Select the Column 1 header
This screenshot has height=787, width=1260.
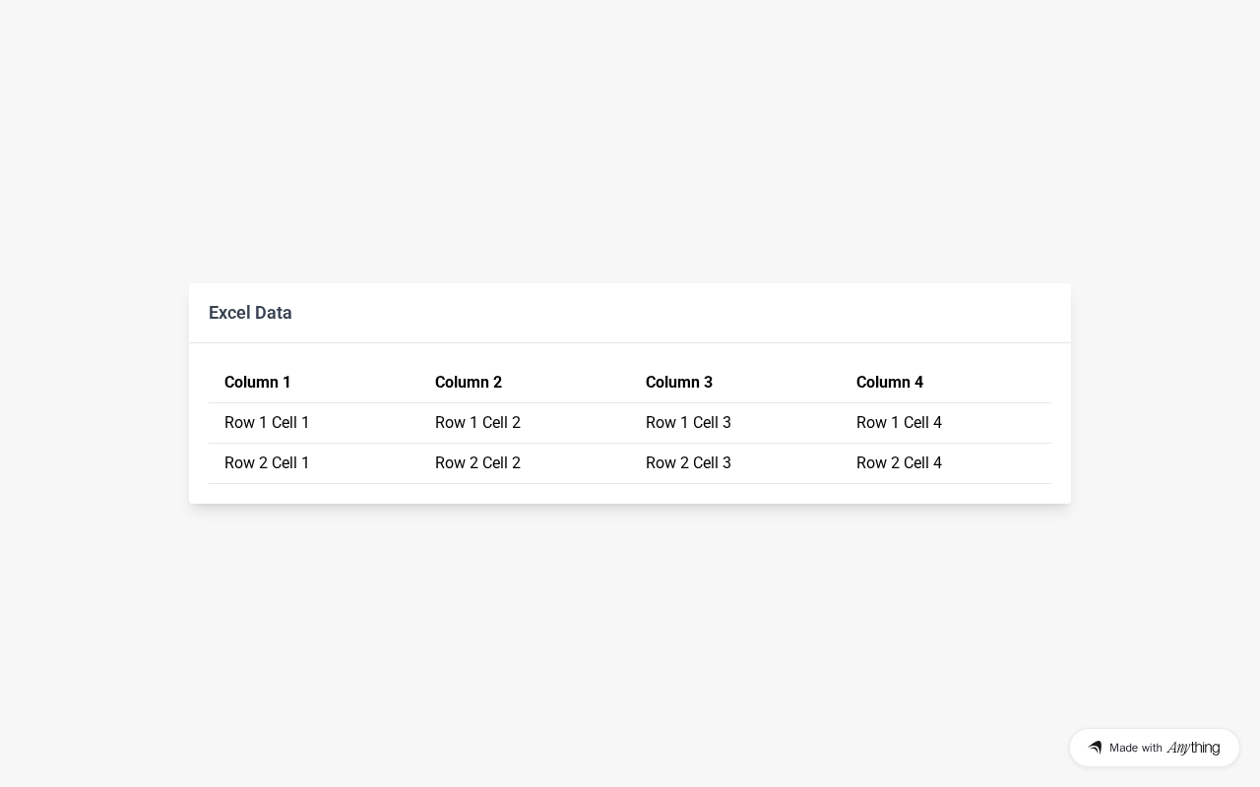258,383
